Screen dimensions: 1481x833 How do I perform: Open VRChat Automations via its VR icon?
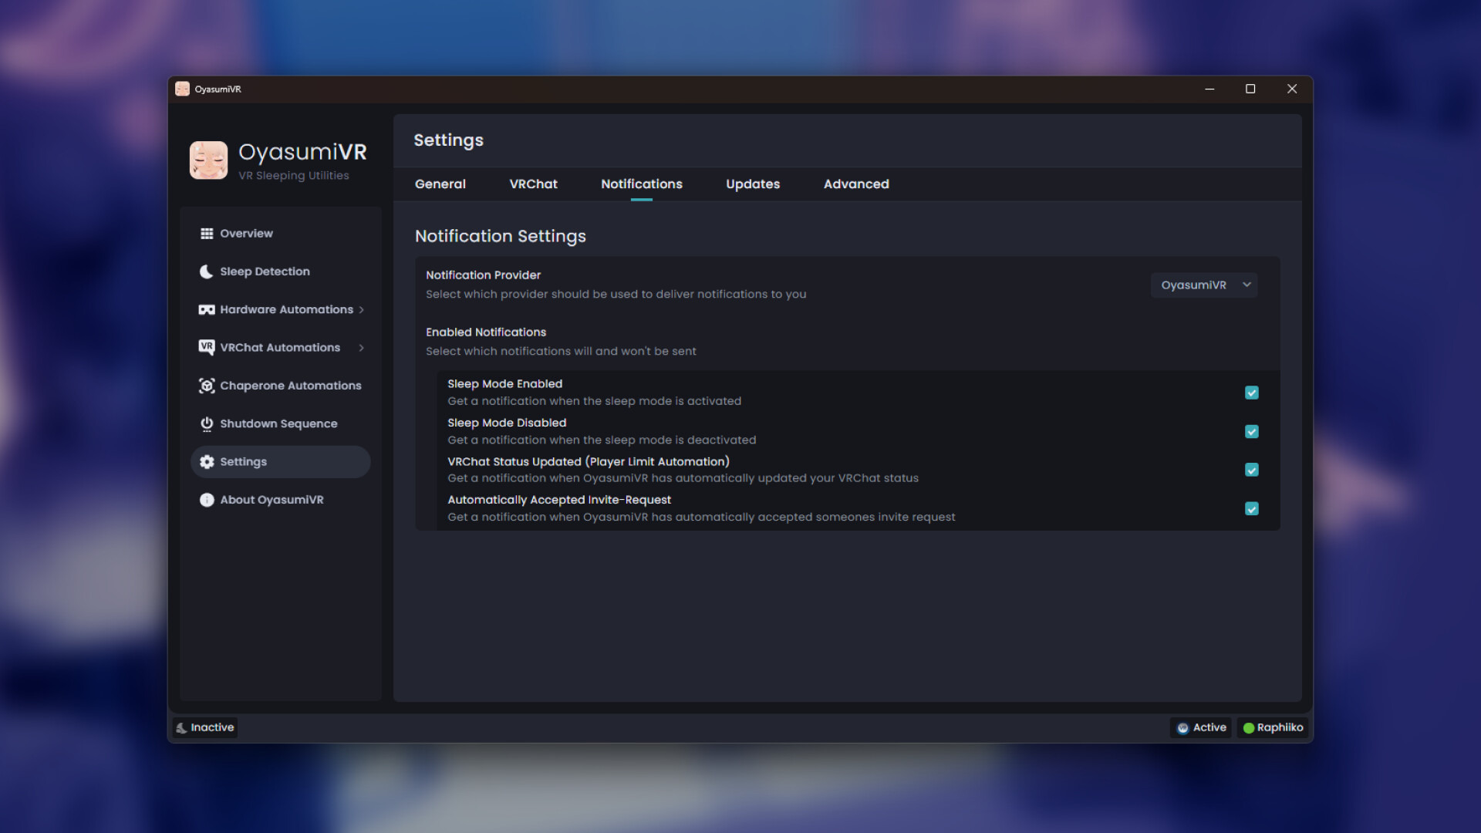point(205,347)
